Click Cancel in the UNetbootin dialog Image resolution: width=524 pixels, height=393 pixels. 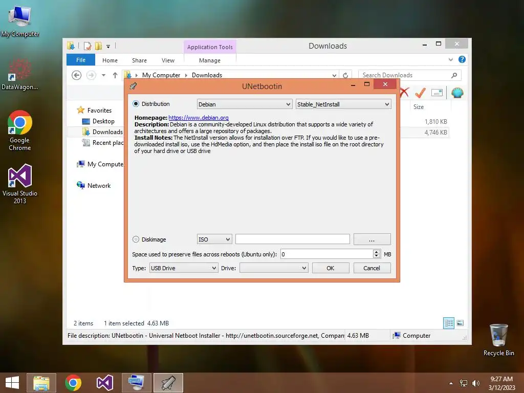372,268
